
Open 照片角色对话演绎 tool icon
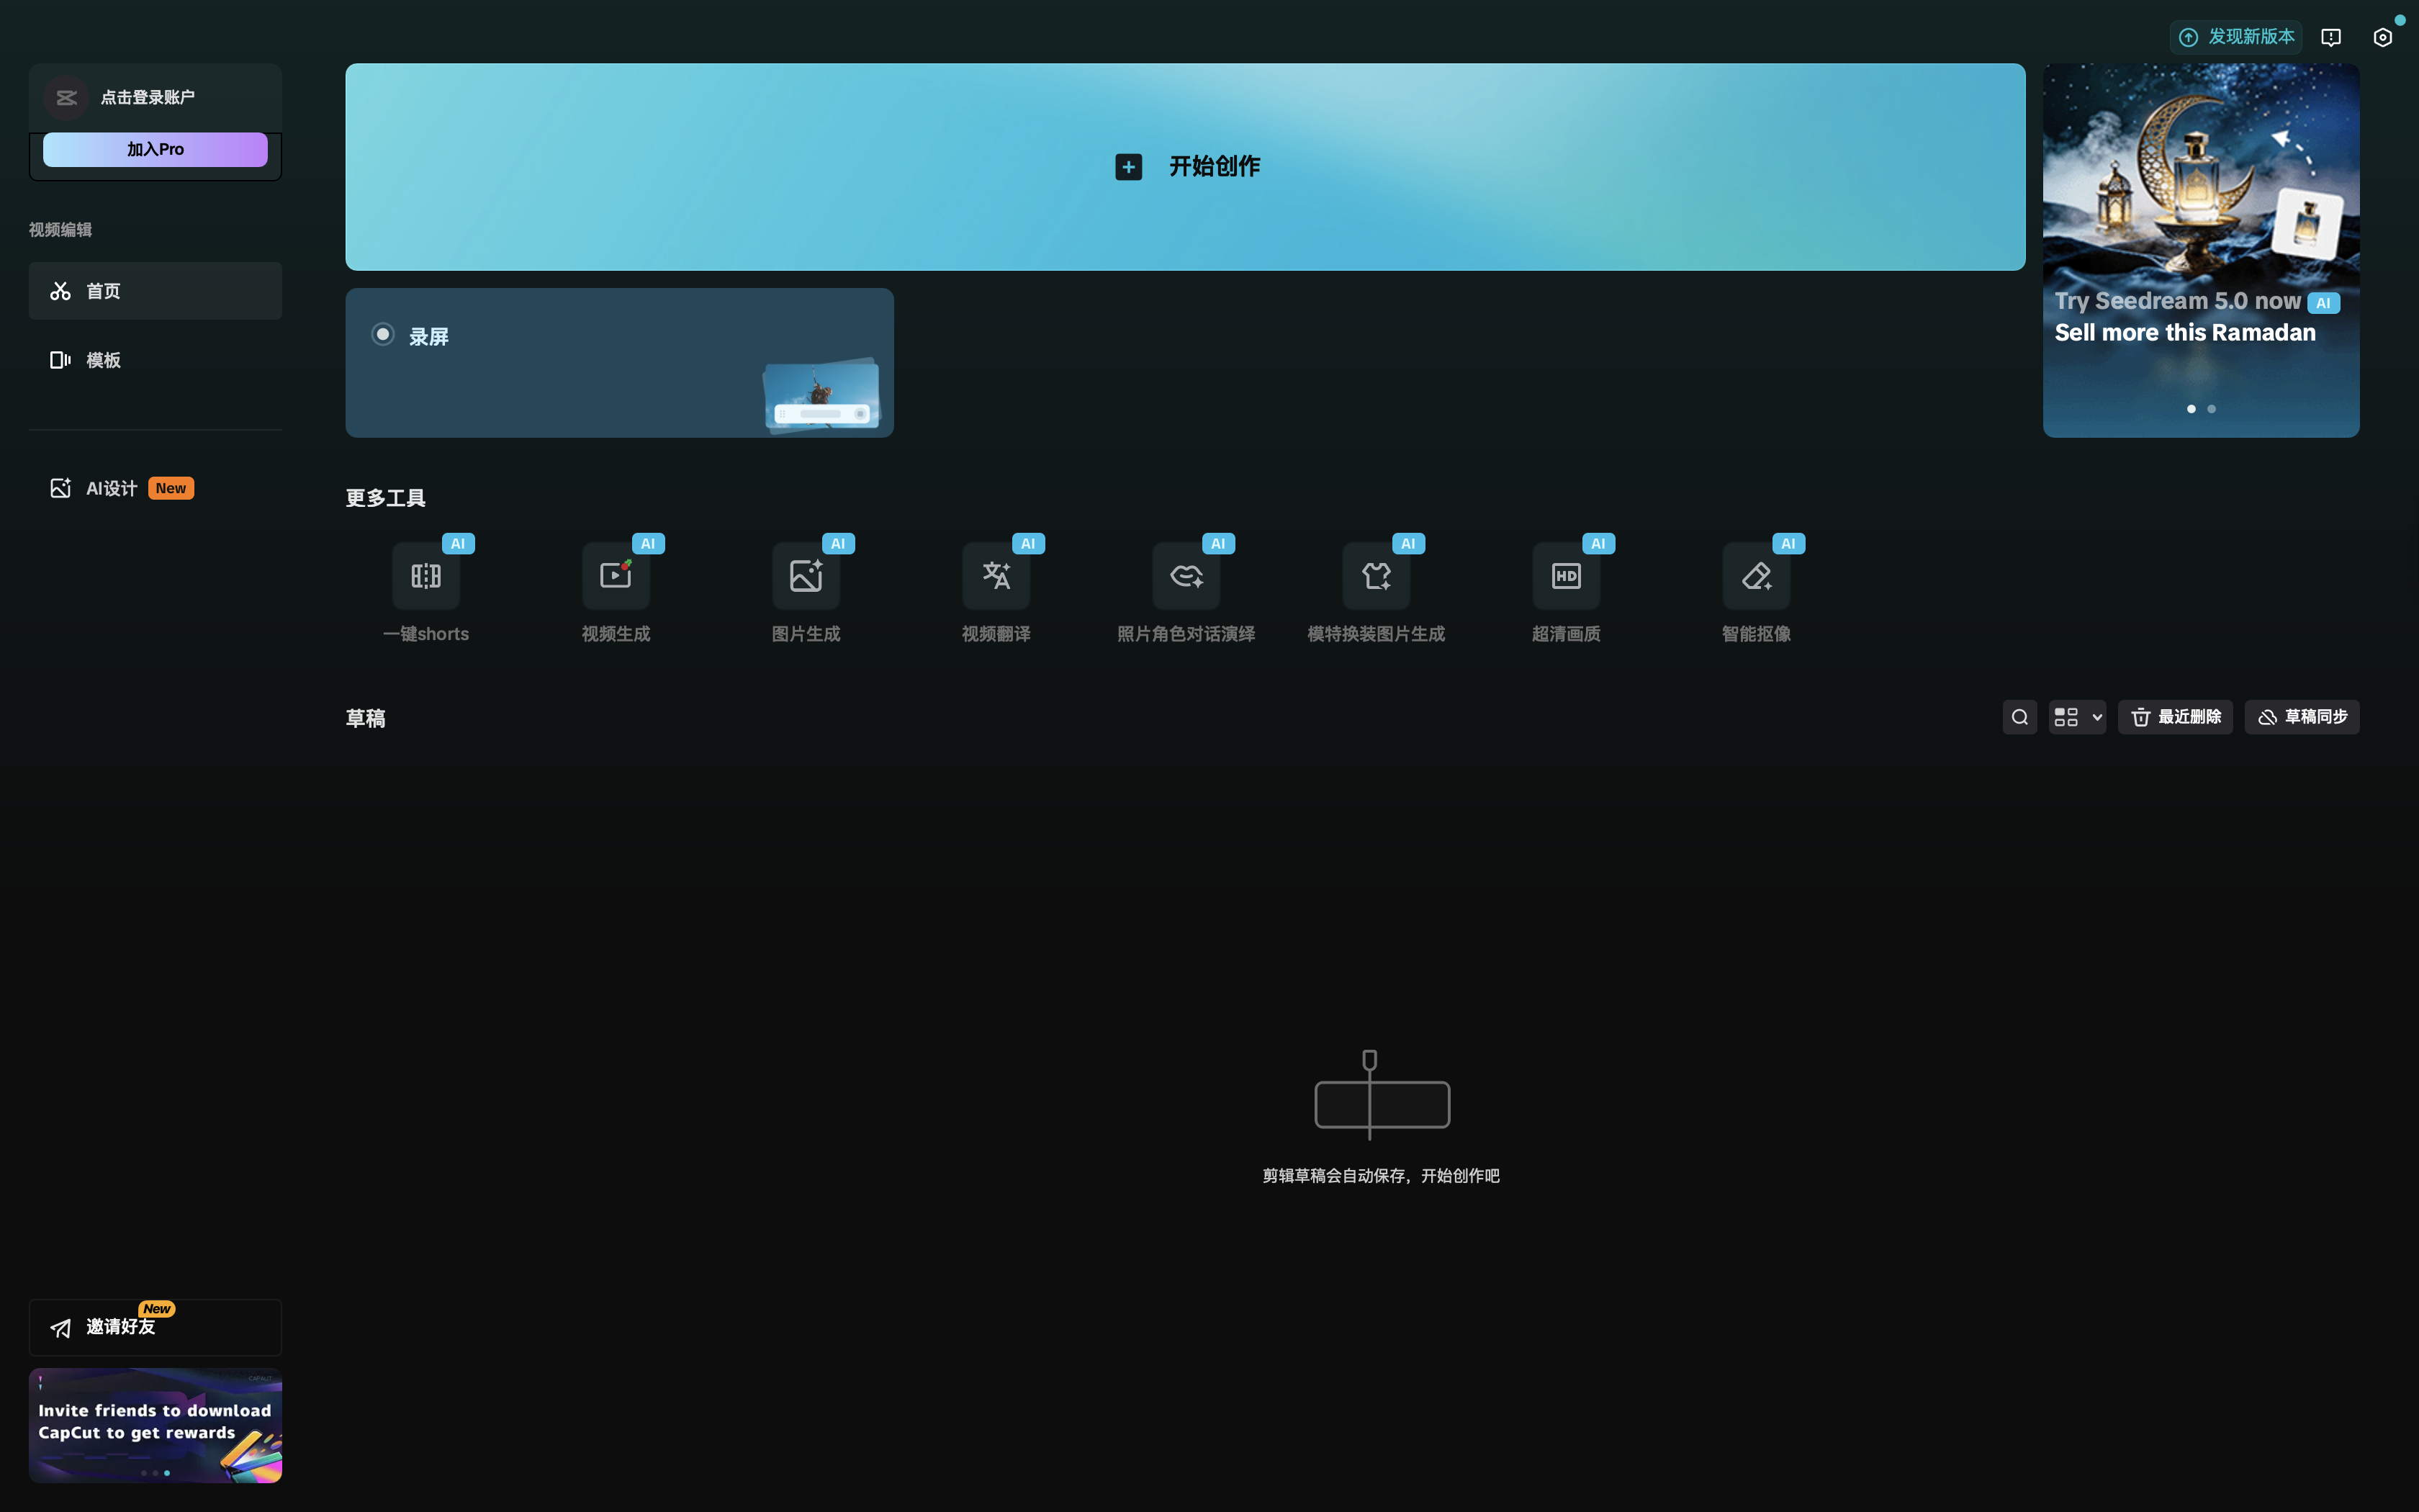click(x=1186, y=576)
